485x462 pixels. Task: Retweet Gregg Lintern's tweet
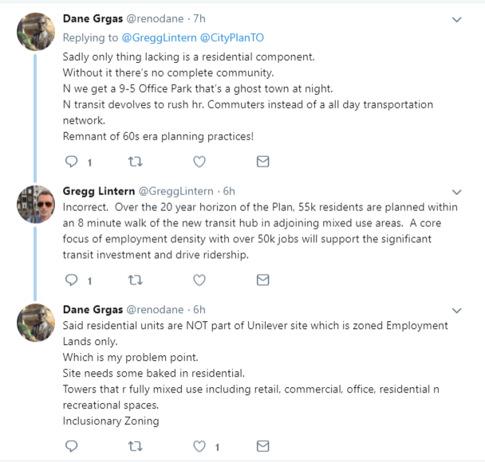click(x=135, y=280)
